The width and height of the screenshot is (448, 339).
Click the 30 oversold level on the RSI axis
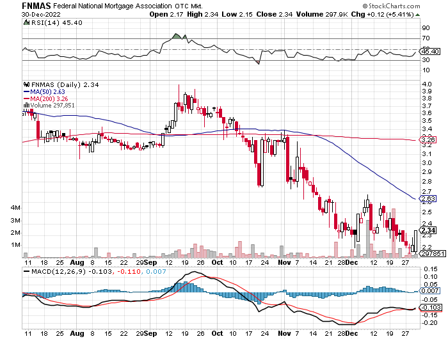point(426,60)
